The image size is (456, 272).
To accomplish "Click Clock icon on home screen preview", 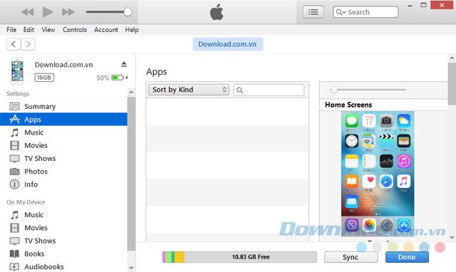I will (351, 141).
